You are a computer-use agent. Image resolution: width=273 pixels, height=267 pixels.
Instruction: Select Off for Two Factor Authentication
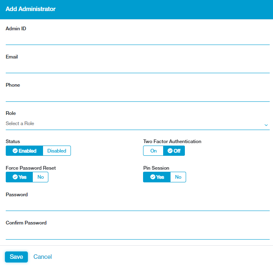(174, 151)
